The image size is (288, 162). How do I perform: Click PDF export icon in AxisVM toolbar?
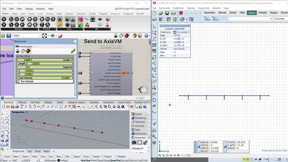click(x=181, y=13)
